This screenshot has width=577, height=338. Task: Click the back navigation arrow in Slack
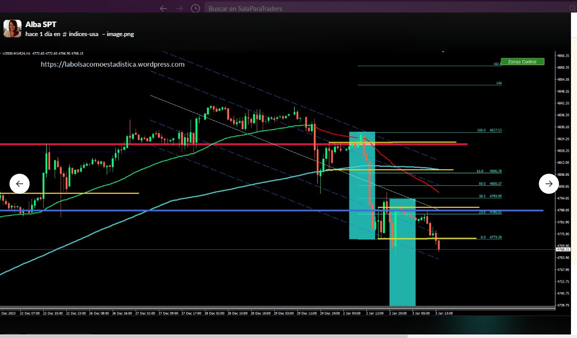[x=163, y=9]
